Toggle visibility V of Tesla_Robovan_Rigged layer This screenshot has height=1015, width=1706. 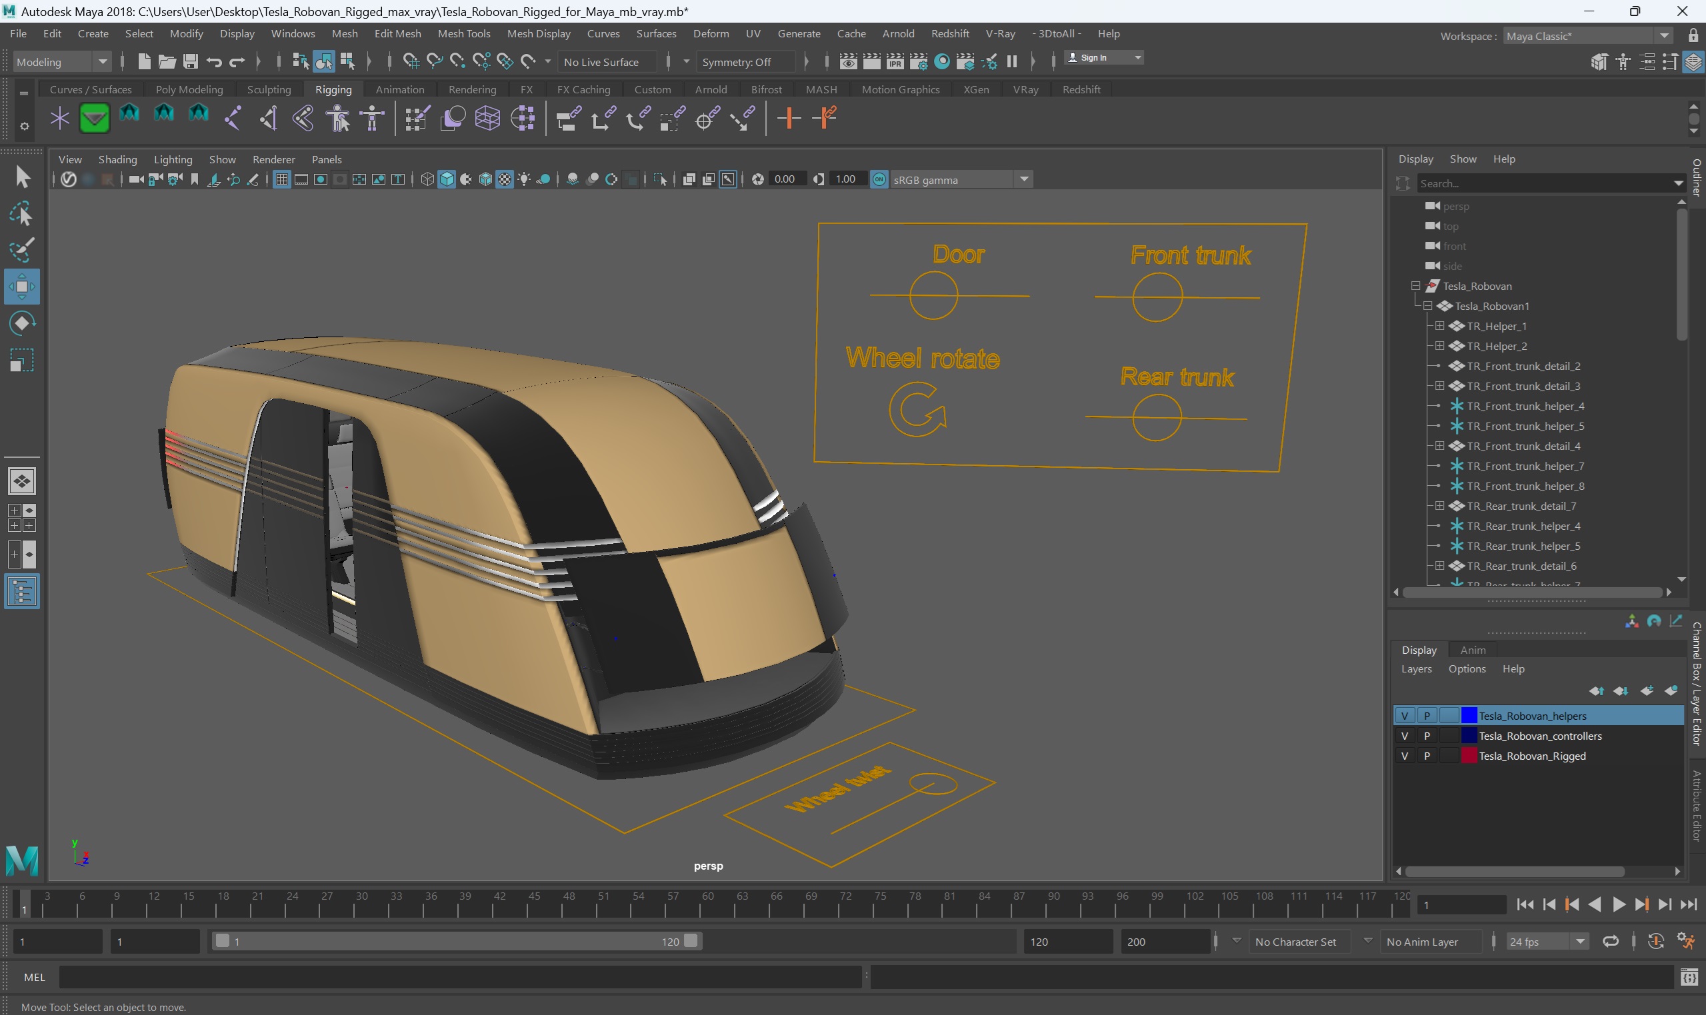(1405, 756)
